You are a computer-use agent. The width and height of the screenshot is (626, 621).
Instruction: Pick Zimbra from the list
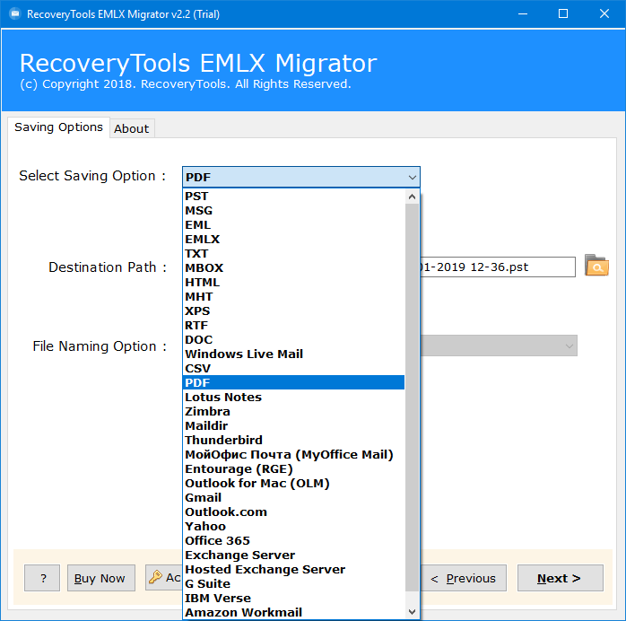[293, 411]
